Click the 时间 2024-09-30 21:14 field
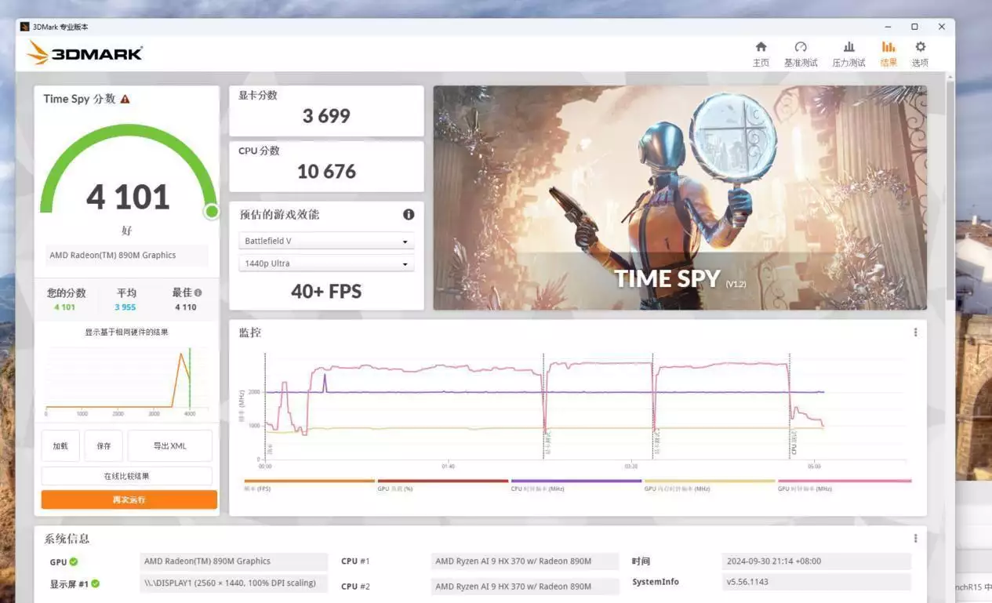The height and width of the screenshot is (603, 992). [x=816, y=561]
